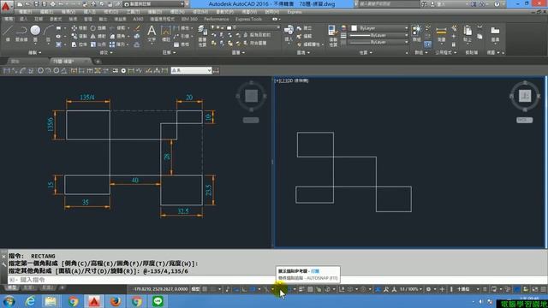Select the Arc tool in the ribbon

coord(49,33)
